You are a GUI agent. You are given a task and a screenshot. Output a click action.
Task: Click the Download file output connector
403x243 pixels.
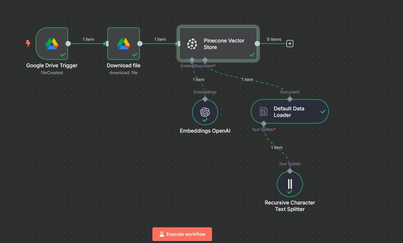point(140,43)
